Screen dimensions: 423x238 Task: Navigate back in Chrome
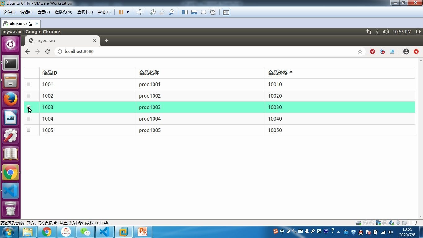(28, 51)
